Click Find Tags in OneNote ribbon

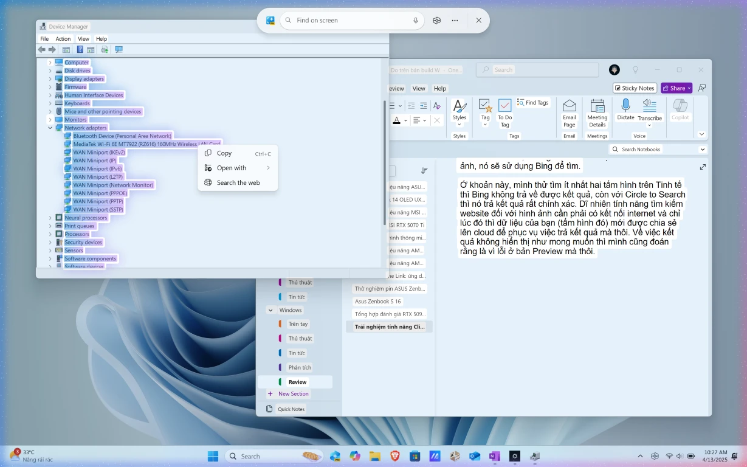coord(533,103)
